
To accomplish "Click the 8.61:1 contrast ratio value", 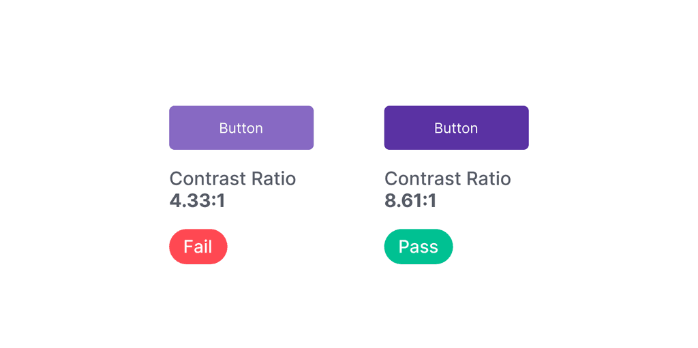I will coord(410,201).
